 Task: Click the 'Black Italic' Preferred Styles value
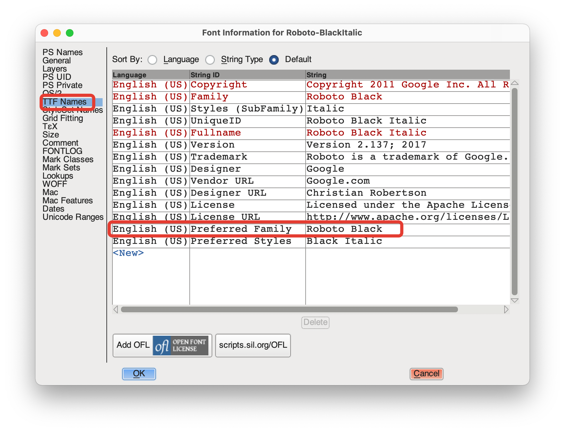[x=408, y=241]
